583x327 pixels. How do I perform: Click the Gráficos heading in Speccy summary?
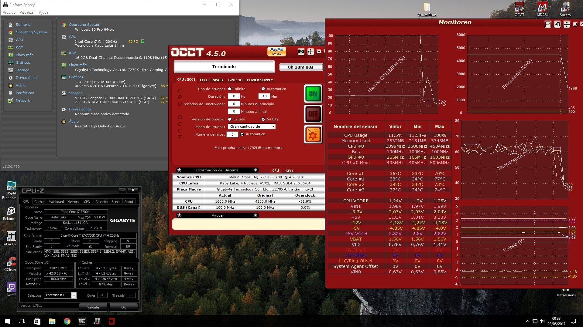click(76, 77)
